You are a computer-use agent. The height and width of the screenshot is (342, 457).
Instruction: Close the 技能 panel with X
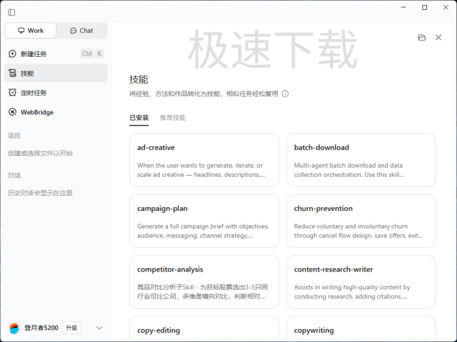click(438, 38)
